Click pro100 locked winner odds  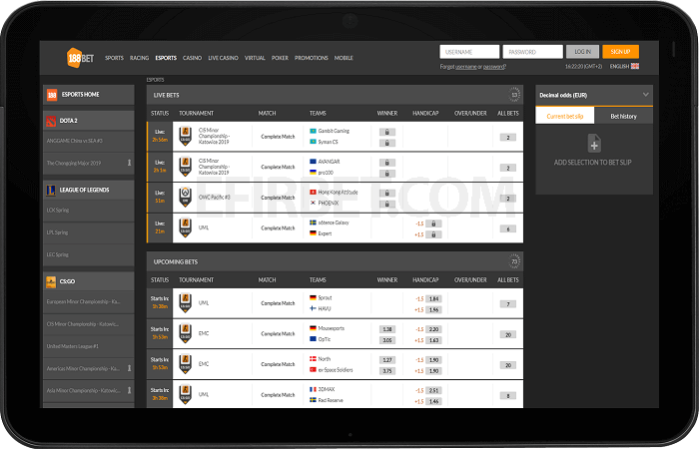click(x=387, y=174)
